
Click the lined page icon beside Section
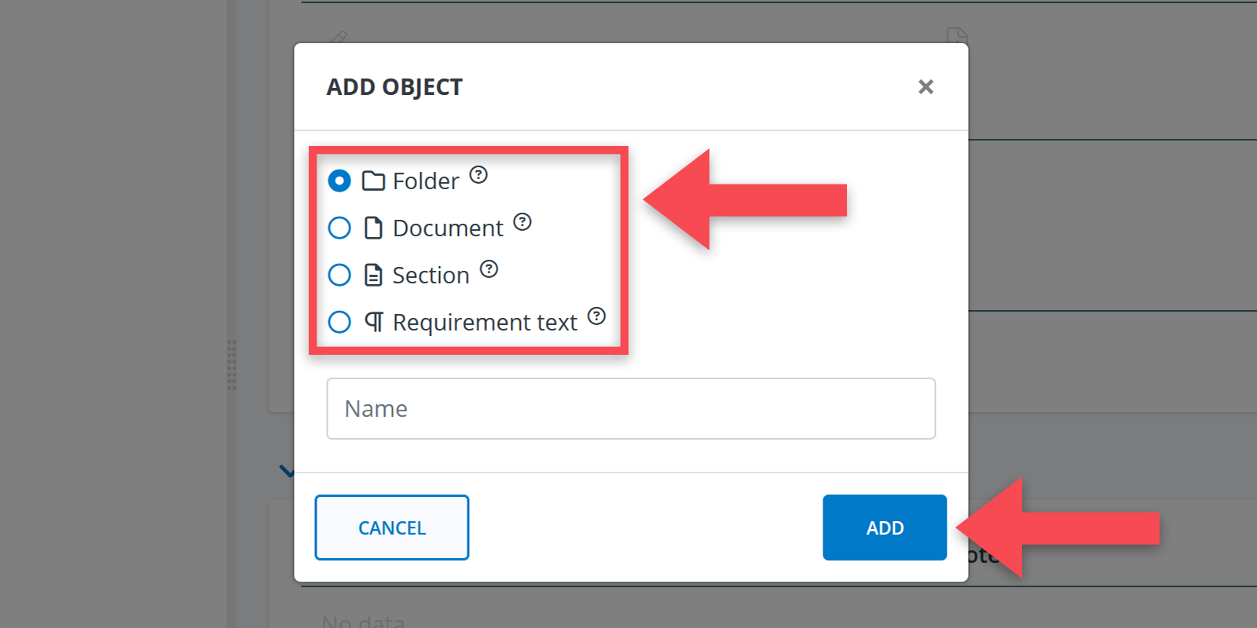coord(373,275)
